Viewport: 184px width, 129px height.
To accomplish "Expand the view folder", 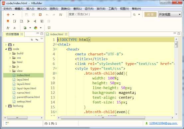I will click(x=10, y=71).
